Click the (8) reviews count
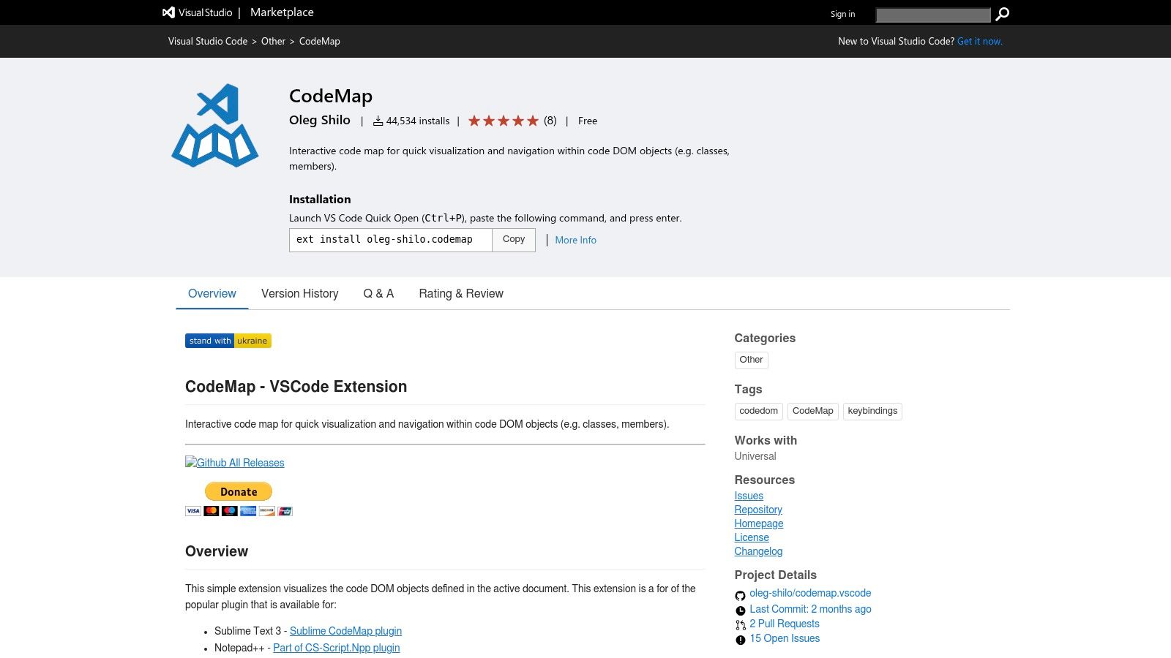The image size is (1171, 658). coord(550,121)
